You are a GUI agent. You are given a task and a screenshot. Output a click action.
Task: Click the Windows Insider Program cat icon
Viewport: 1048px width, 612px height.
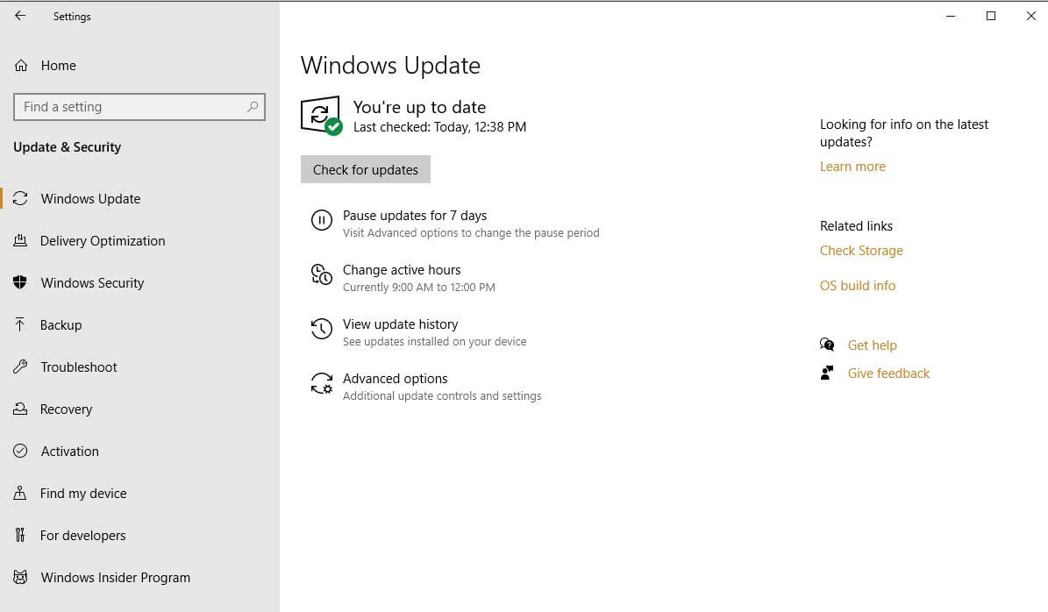(x=20, y=577)
